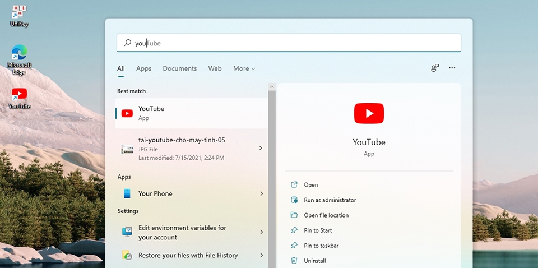Expand the More filter dropdown
Screen dimensions: 538x268
click(244, 68)
